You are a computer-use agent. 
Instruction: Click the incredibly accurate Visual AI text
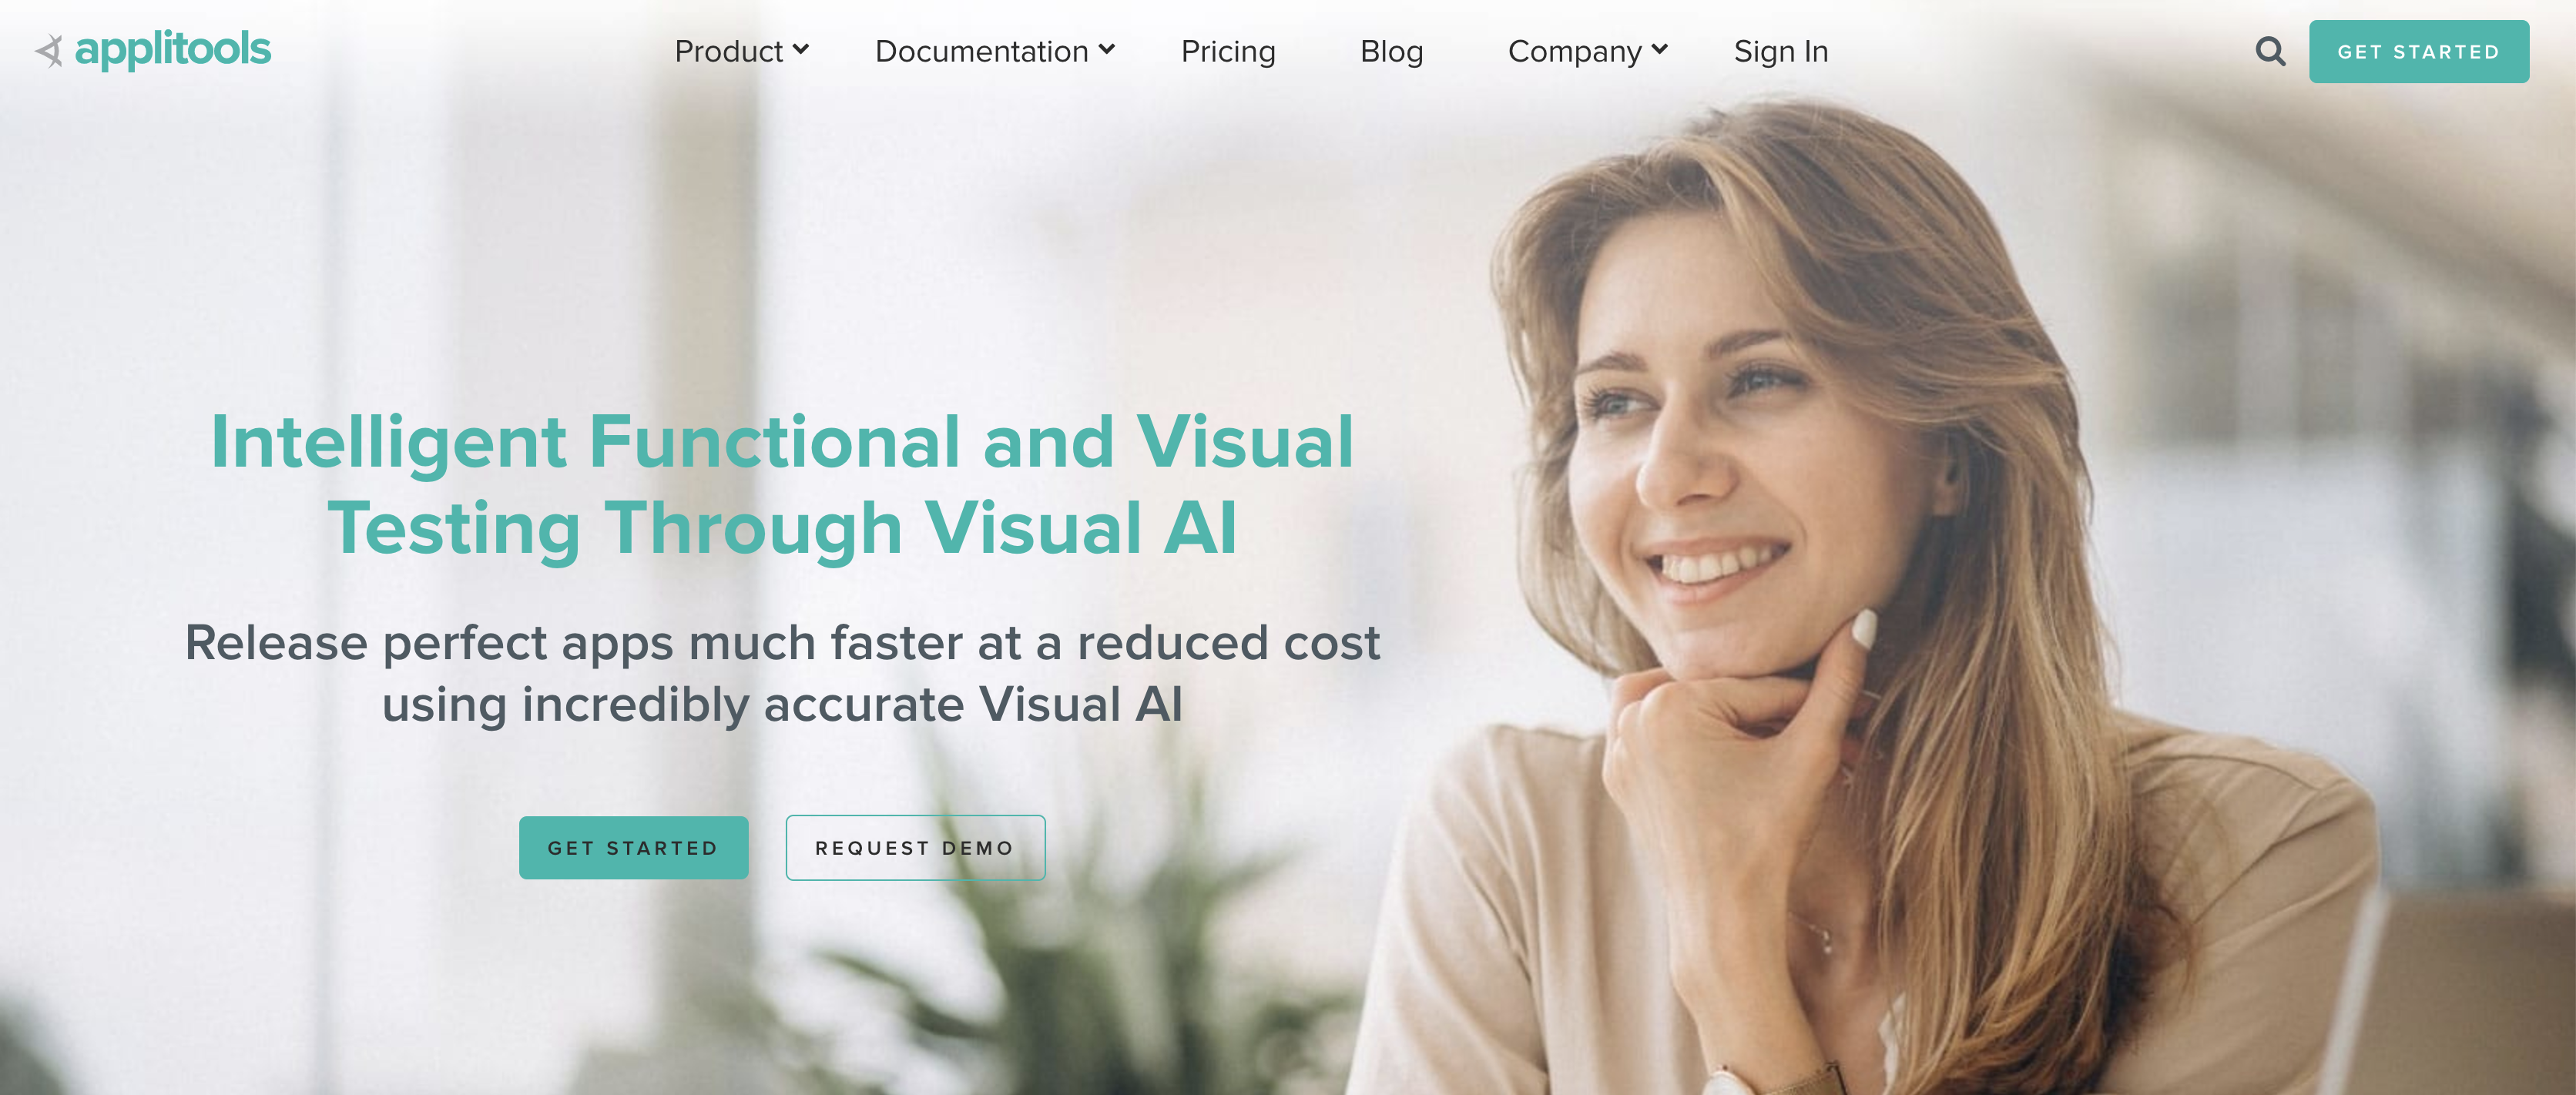point(853,705)
